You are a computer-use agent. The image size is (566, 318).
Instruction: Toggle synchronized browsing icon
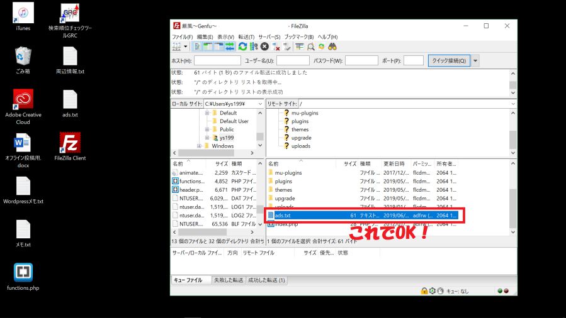coord(321,47)
